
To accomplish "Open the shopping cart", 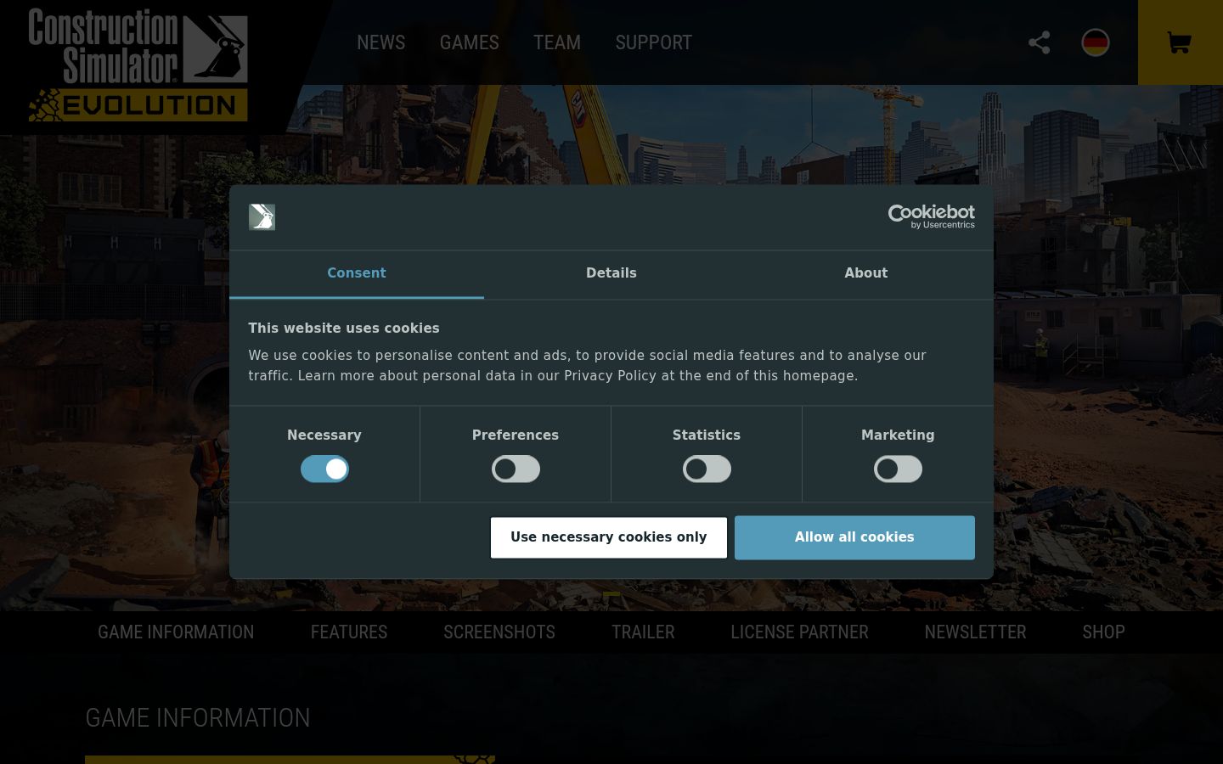I will coord(1179,42).
